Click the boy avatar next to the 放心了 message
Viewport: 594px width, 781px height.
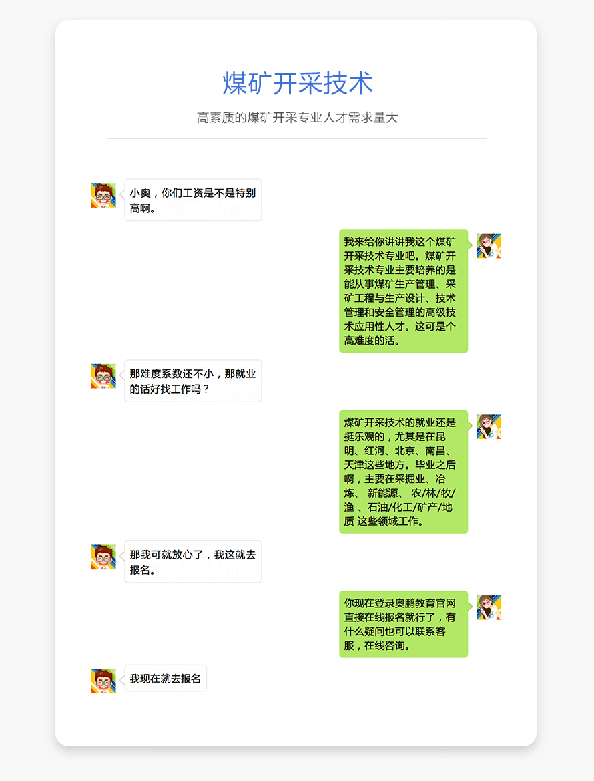pos(103,557)
